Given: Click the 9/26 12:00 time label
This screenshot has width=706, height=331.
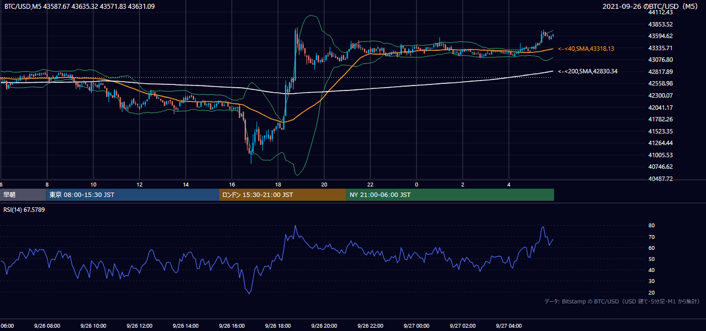Looking at the screenshot, I should click(139, 326).
